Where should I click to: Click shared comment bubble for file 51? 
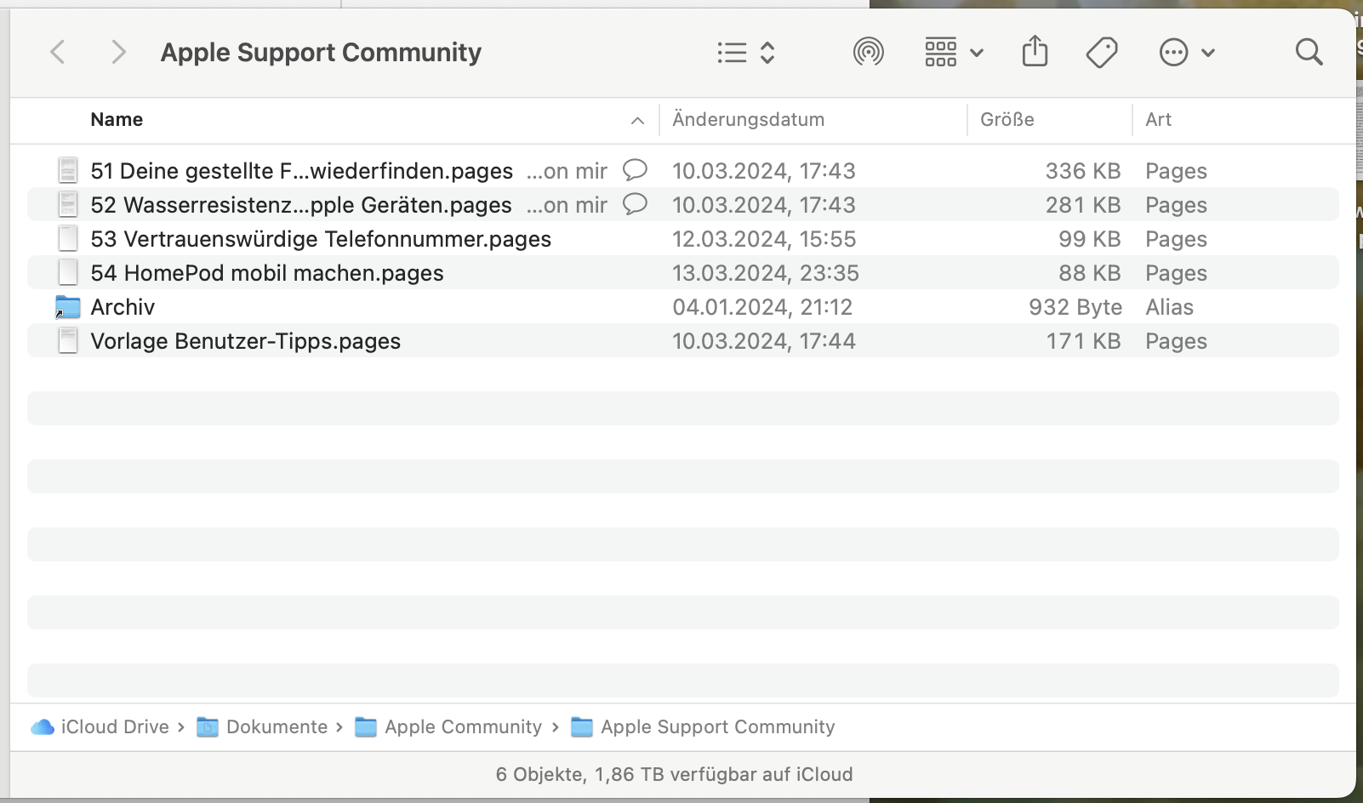point(635,170)
